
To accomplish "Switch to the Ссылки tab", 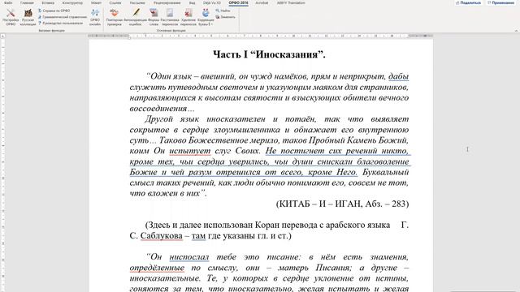I will (x=115, y=2).
